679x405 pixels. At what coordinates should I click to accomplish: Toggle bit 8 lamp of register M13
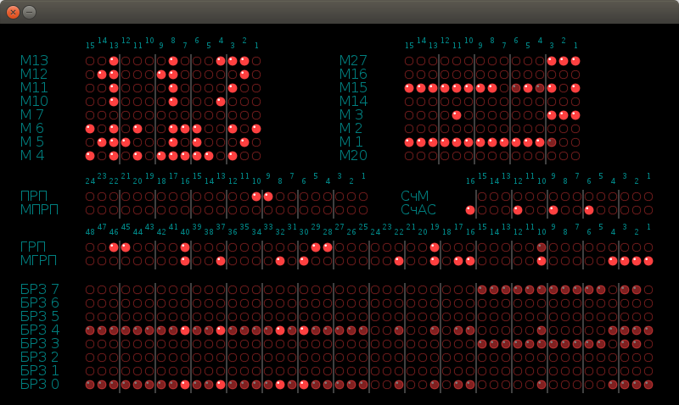(173, 61)
